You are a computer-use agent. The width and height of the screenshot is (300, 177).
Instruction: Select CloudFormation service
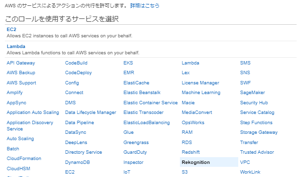24,159
